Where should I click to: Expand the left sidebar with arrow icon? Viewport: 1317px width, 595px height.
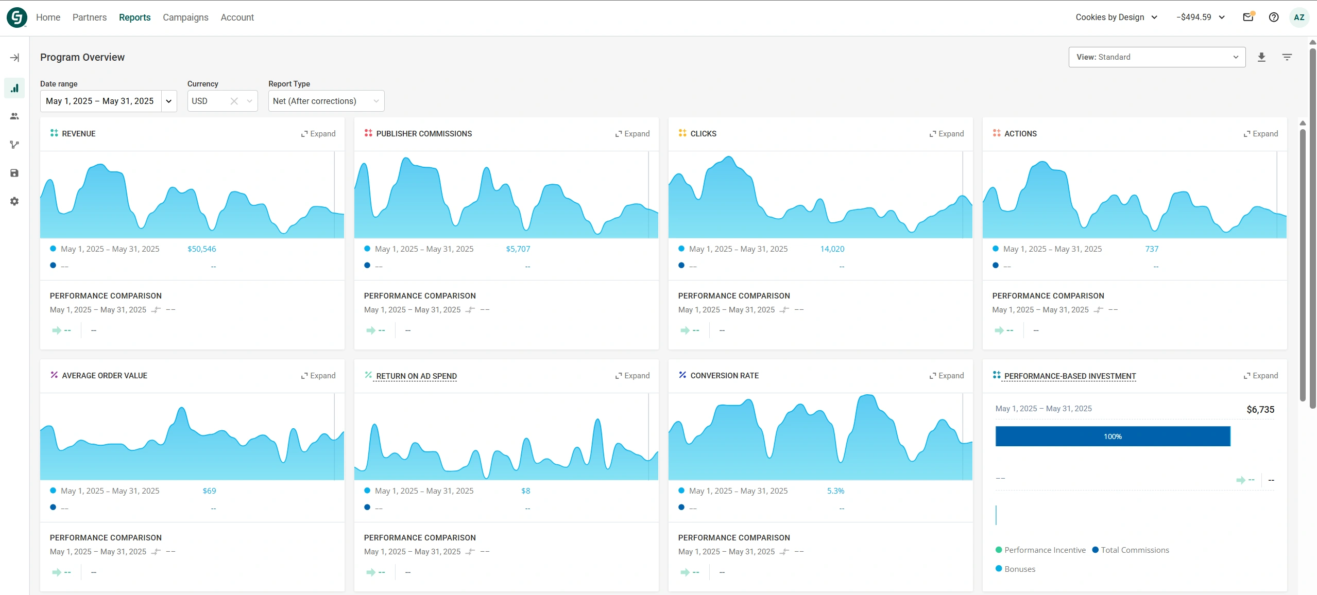(x=14, y=58)
